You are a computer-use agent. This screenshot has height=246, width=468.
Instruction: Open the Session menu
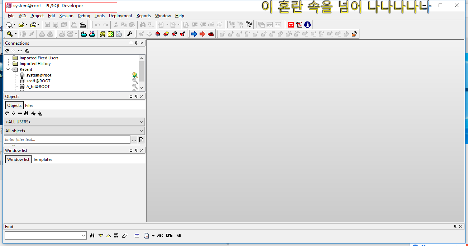click(x=66, y=16)
